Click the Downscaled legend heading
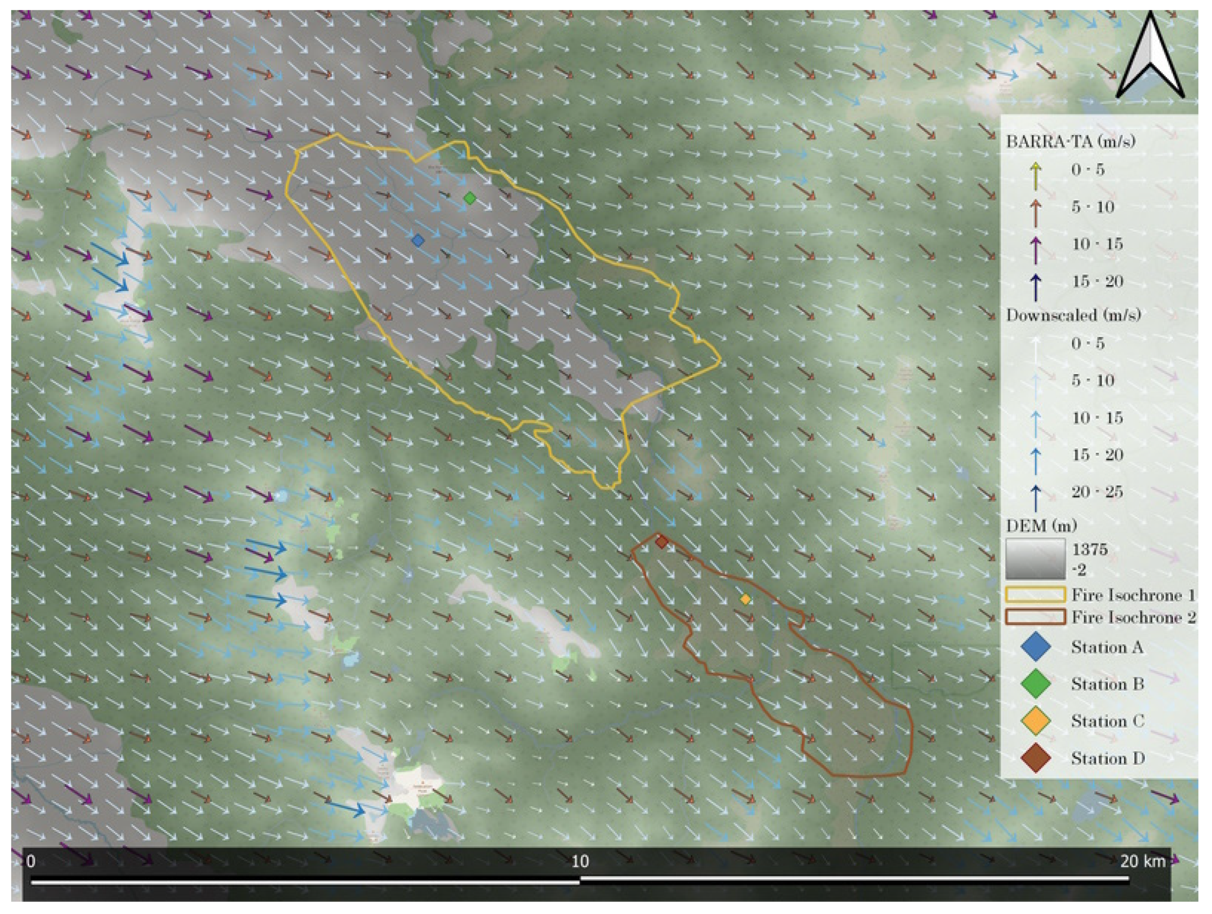1212x914 pixels. click(1073, 315)
